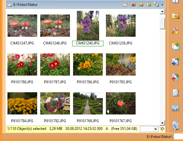Click the input field after E:\Fotos\Natur\
The height and width of the screenshot is (141, 183).
(x=178, y=136)
